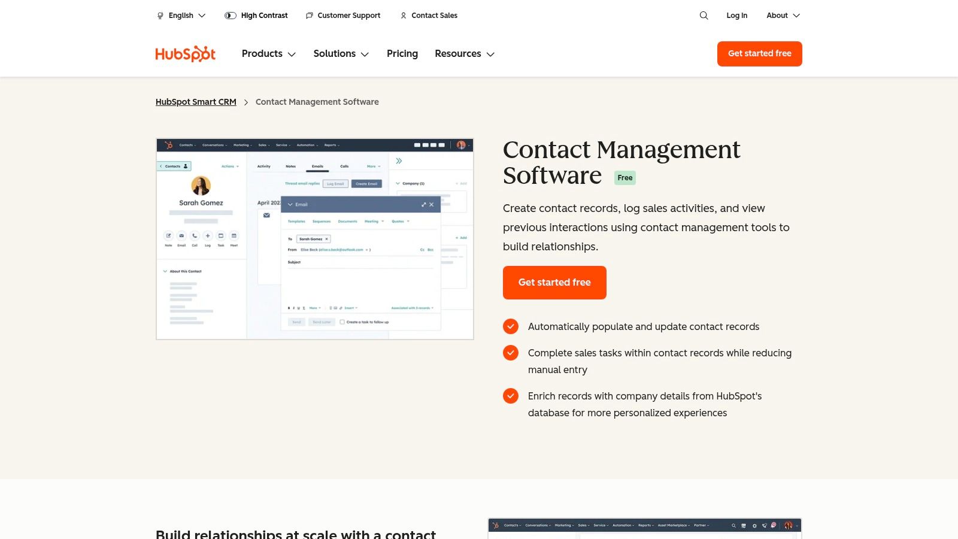The height and width of the screenshot is (539, 958).
Task: Click the HubSpot logo
Action: click(x=185, y=54)
